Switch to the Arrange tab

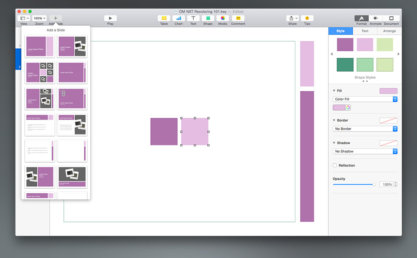389,31
